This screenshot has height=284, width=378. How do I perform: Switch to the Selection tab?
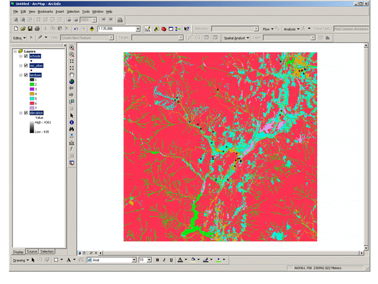point(47,251)
